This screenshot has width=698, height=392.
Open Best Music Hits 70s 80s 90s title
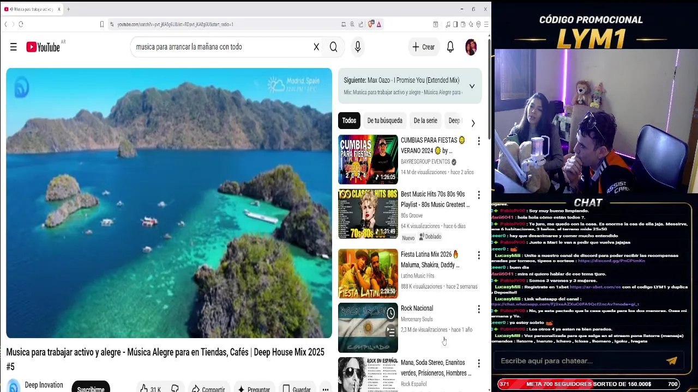[x=435, y=199]
